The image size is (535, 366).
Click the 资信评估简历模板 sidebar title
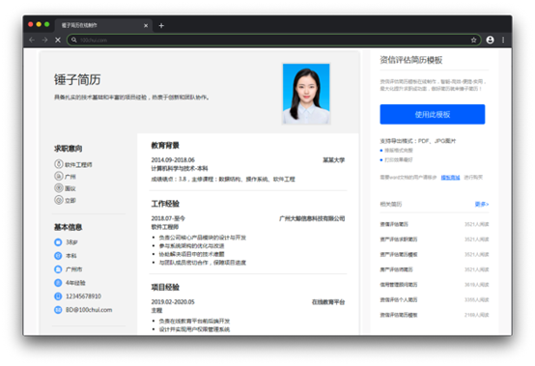[411, 60]
